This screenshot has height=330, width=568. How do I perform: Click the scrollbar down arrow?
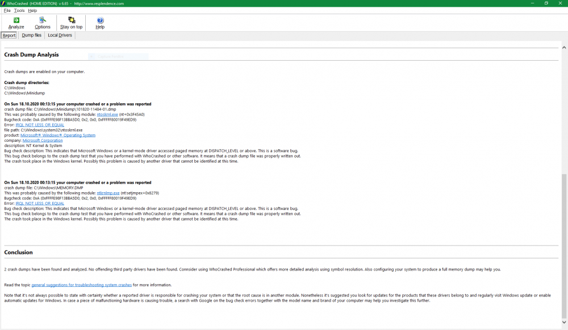point(564,322)
